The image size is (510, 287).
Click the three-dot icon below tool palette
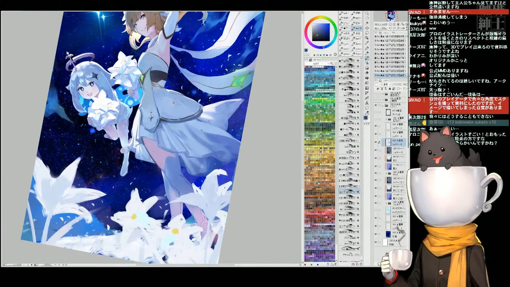pyautogui.click(x=367, y=123)
